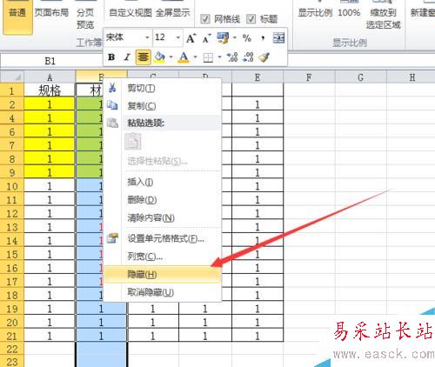The image size is (435, 367).
Task: Apply comma style in mini toolbar
Action: pyautogui.click(x=263, y=38)
